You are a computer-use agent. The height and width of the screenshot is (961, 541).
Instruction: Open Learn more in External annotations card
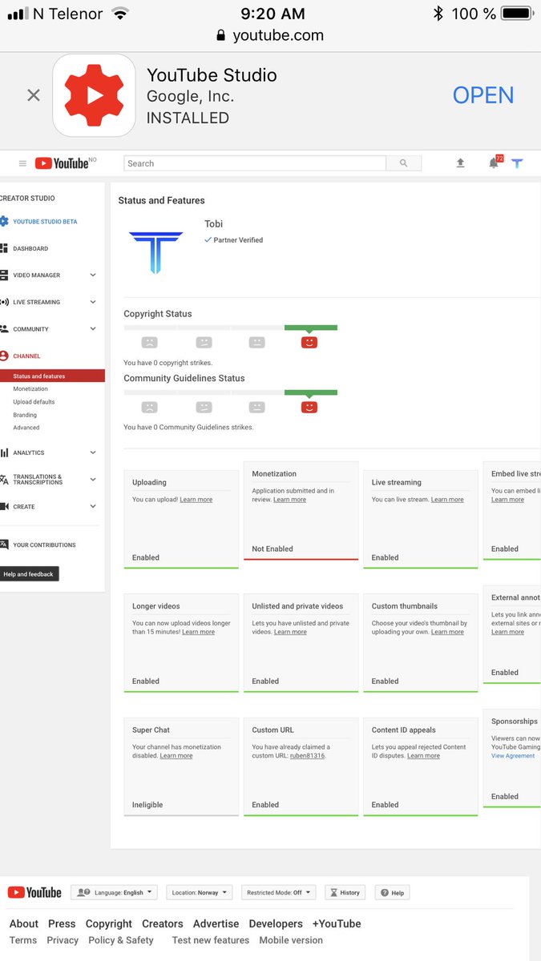coord(507,632)
